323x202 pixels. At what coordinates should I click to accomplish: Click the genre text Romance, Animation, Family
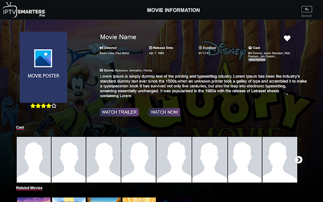tap(133, 71)
